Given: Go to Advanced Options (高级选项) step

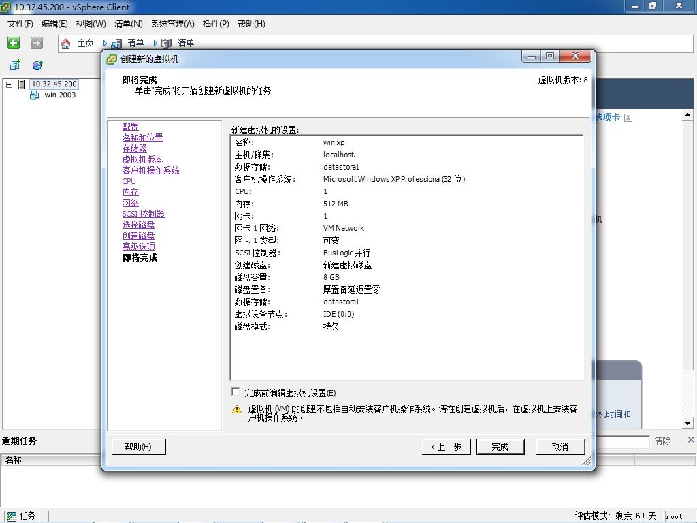Looking at the screenshot, I should click(x=139, y=247).
